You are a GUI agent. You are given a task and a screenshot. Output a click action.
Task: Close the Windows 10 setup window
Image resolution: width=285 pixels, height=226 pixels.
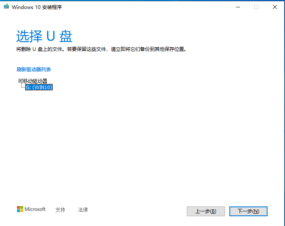[275, 7]
